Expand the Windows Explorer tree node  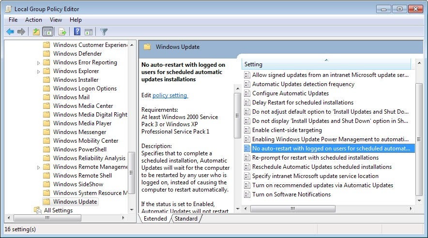(38, 72)
